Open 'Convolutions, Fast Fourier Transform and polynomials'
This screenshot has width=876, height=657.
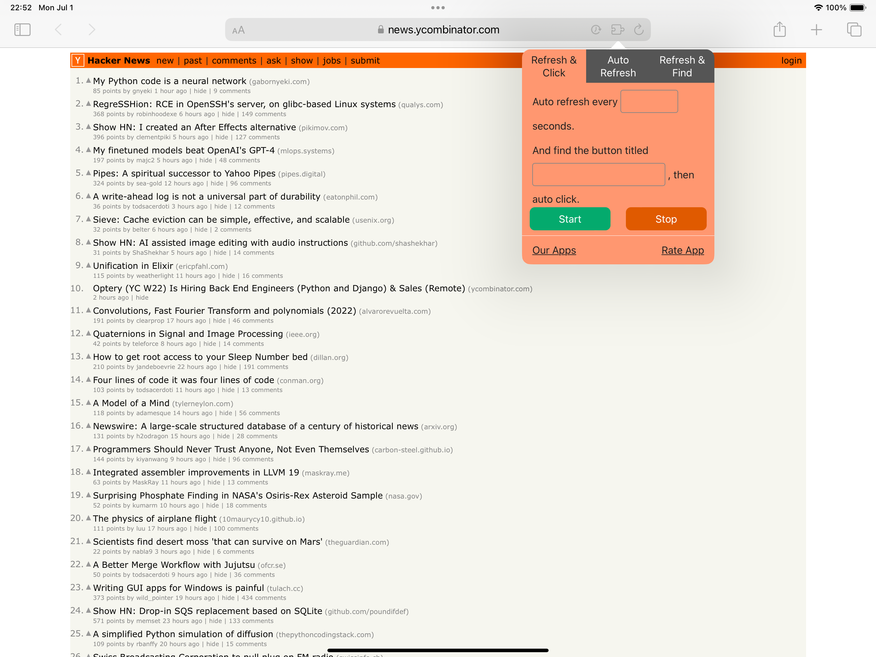pyautogui.click(x=224, y=311)
